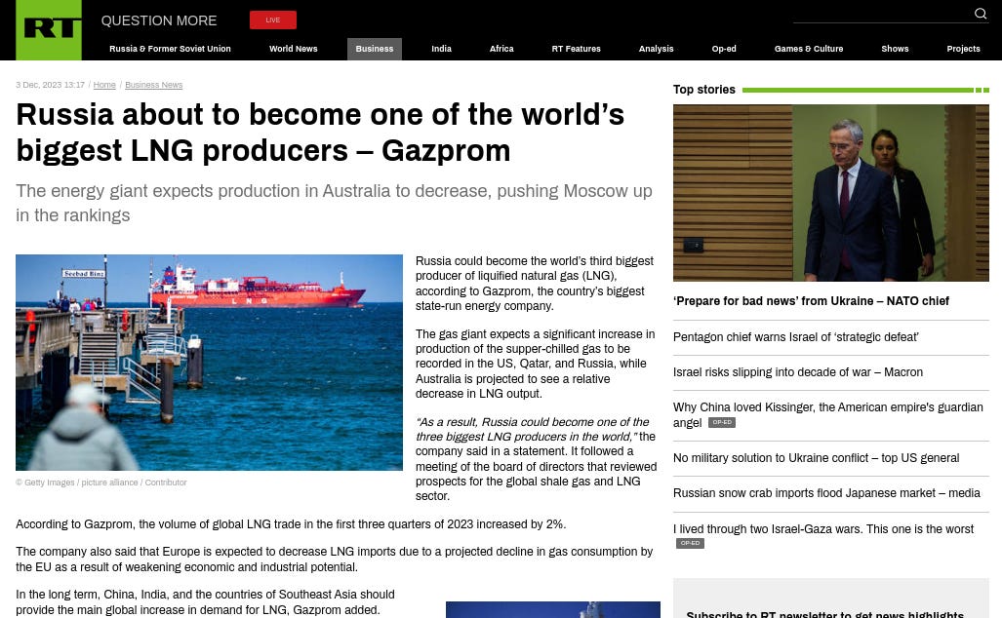Open the NATO chief top story photo

830,193
